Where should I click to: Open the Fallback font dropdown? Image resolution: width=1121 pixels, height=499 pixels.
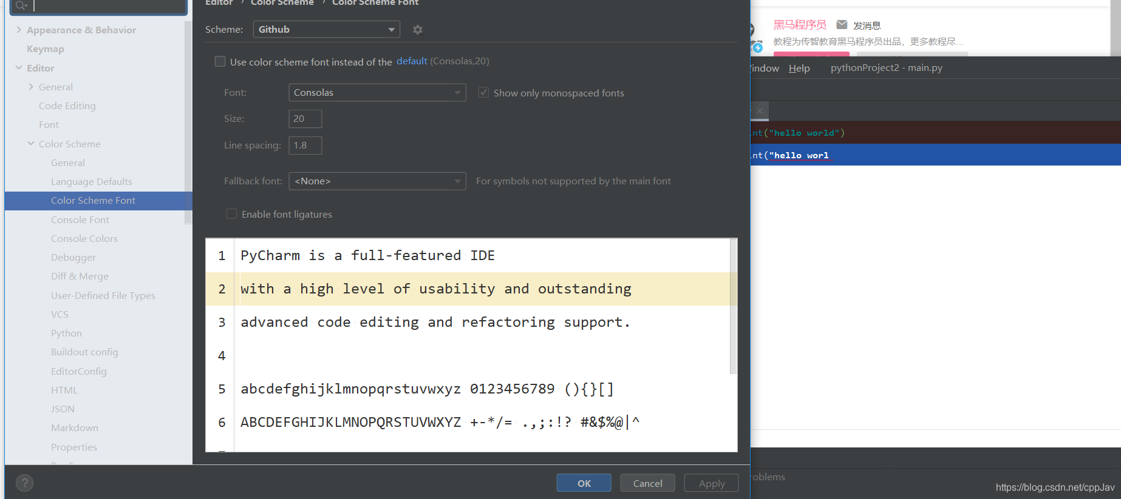pyautogui.click(x=377, y=181)
